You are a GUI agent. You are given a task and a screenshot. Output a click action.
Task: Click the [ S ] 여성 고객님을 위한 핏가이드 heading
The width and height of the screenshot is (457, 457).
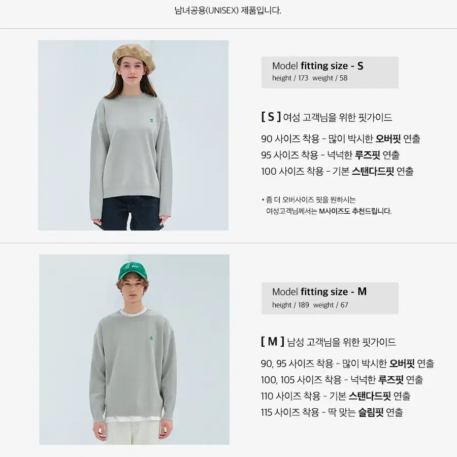(x=327, y=117)
